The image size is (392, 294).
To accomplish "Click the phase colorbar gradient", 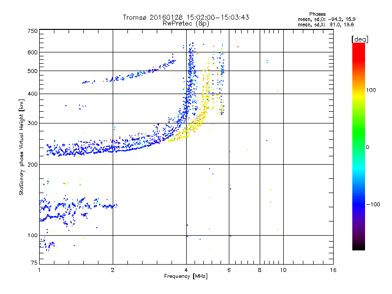I will pos(359,146).
